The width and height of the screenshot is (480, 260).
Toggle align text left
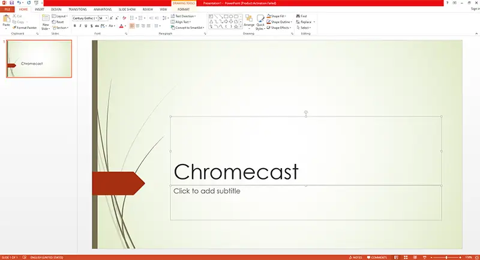(132, 26)
